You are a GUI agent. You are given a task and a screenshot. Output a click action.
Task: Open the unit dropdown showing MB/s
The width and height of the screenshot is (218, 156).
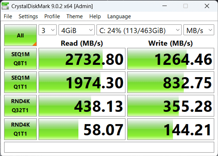coord(199,30)
